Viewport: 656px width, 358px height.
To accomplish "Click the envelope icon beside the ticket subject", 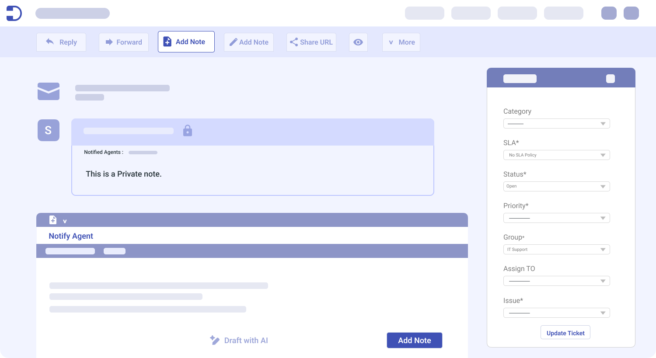I will coord(48,91).
